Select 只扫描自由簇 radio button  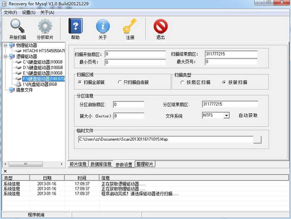(120, 82)
